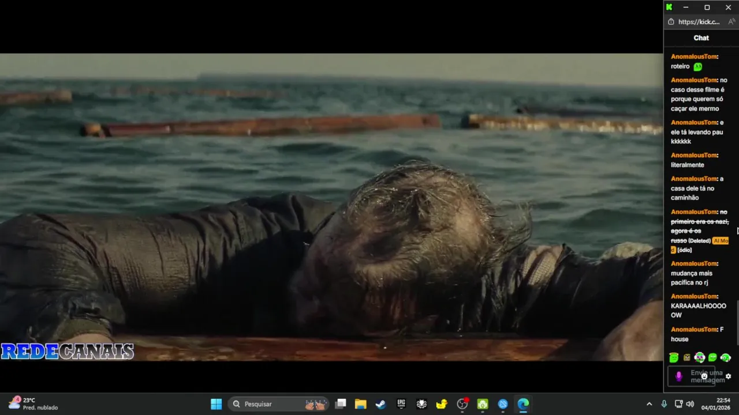Click AnomalousTom's name on 'F house' message
739x415 pixels.
point(695,329)
